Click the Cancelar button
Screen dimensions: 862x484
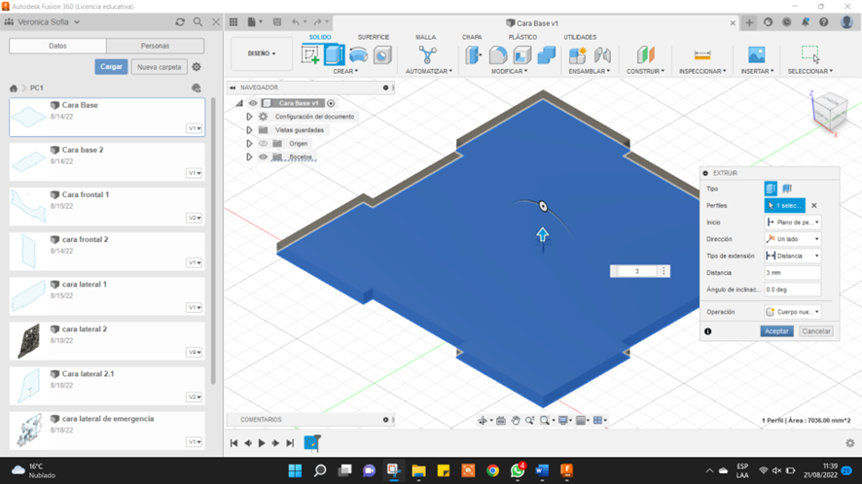pos(816,331)
